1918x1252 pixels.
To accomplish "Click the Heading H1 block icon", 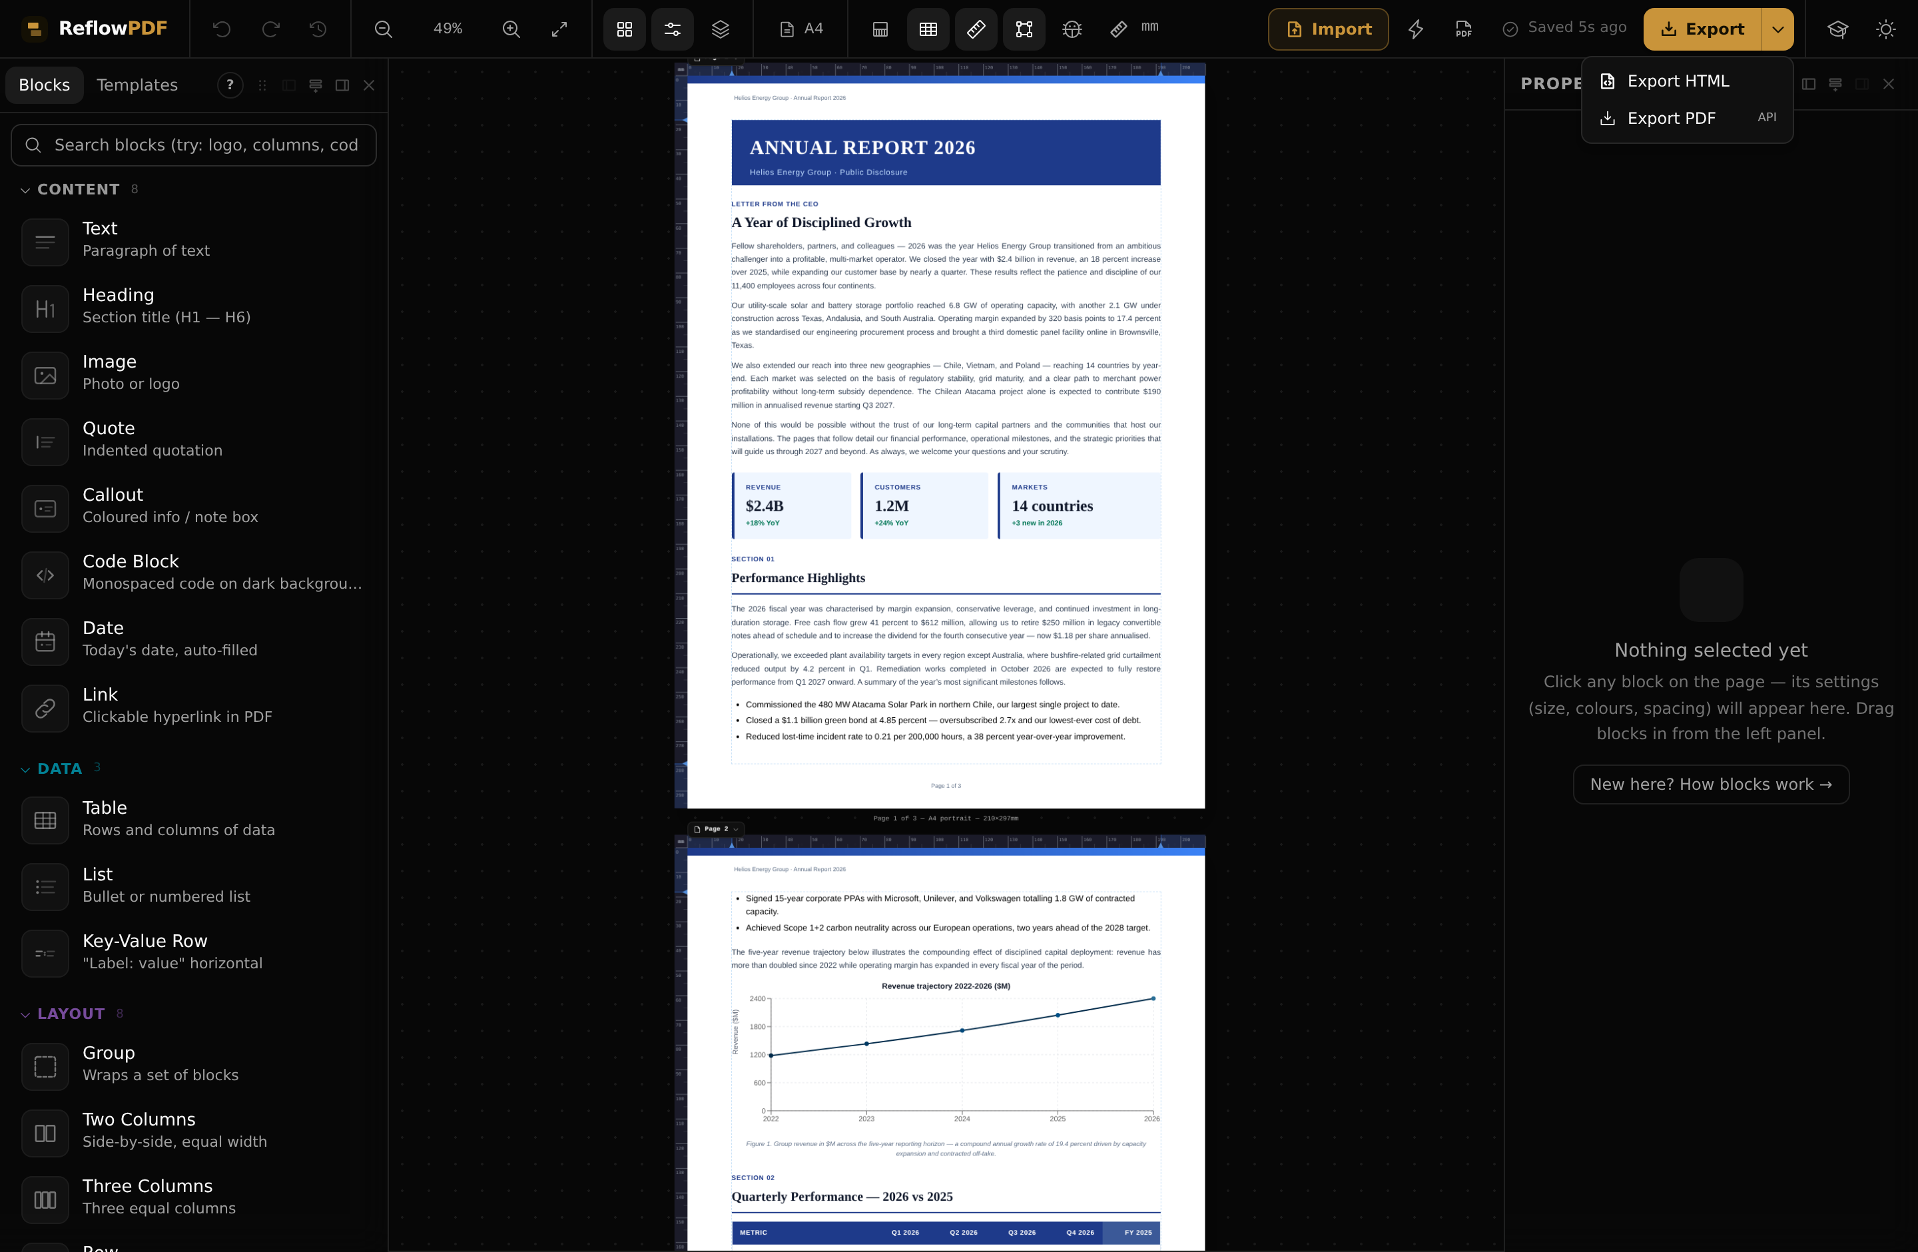I will 45,308.
